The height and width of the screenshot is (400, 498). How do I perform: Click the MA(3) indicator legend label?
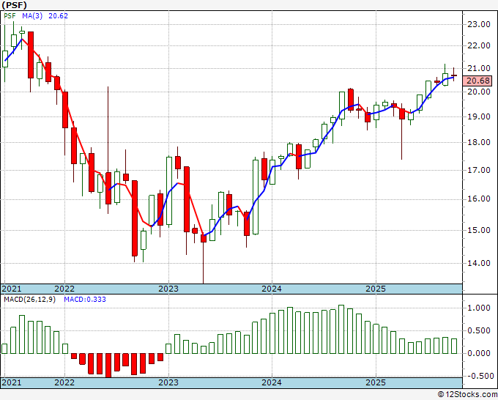tap(32, 16)
